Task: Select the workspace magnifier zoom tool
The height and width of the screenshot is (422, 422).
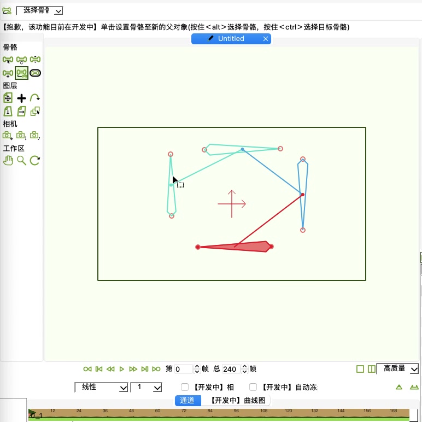Action: click(21, 160)
